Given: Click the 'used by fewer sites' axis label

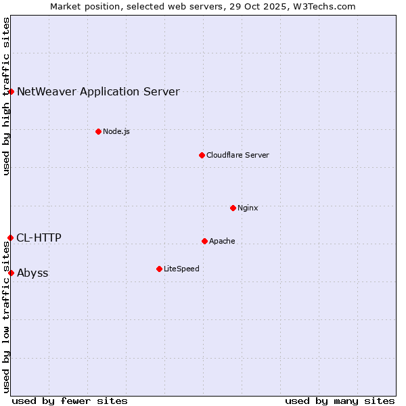Looking at the screenshot, I should coord(70,401).
